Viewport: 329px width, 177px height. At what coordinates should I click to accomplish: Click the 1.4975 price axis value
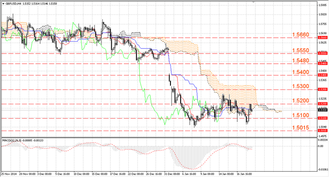(x=322, y=136)
